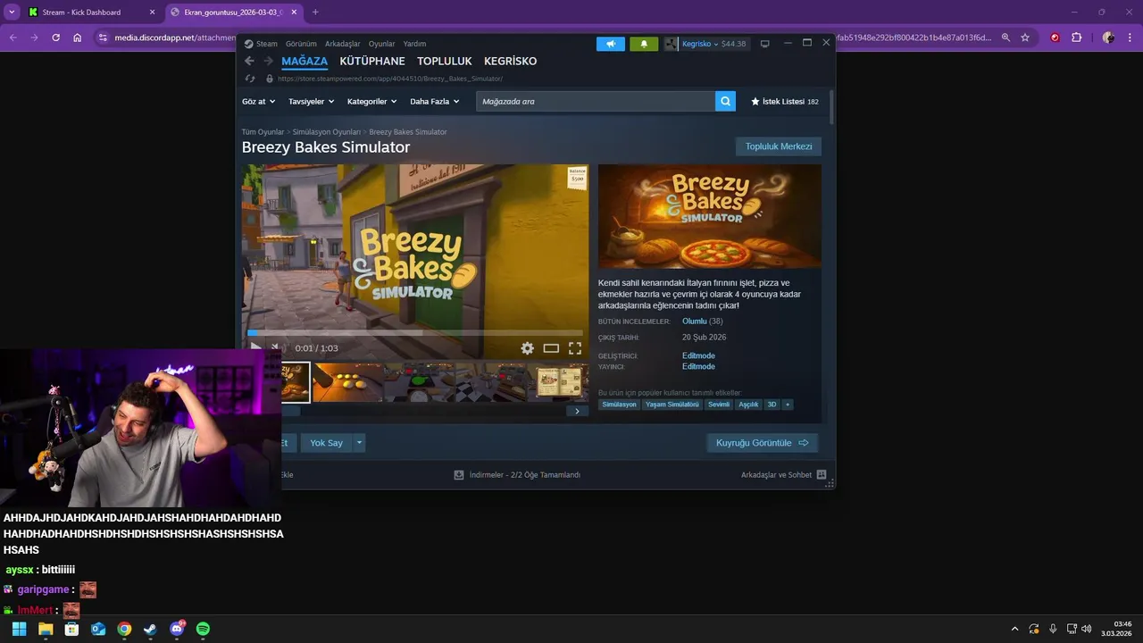Go back with the Steam back arrow
1143x643 pixels.
coord(249,62)
